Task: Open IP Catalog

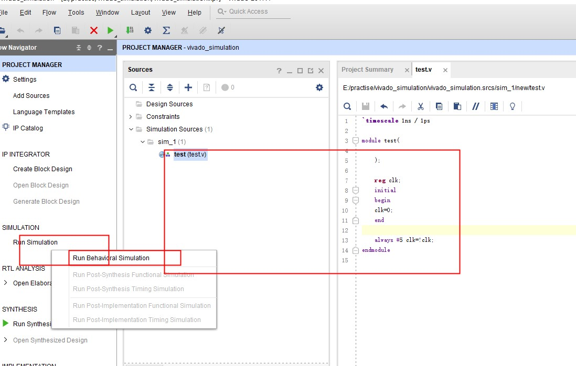Action: (x=28, y=128)
